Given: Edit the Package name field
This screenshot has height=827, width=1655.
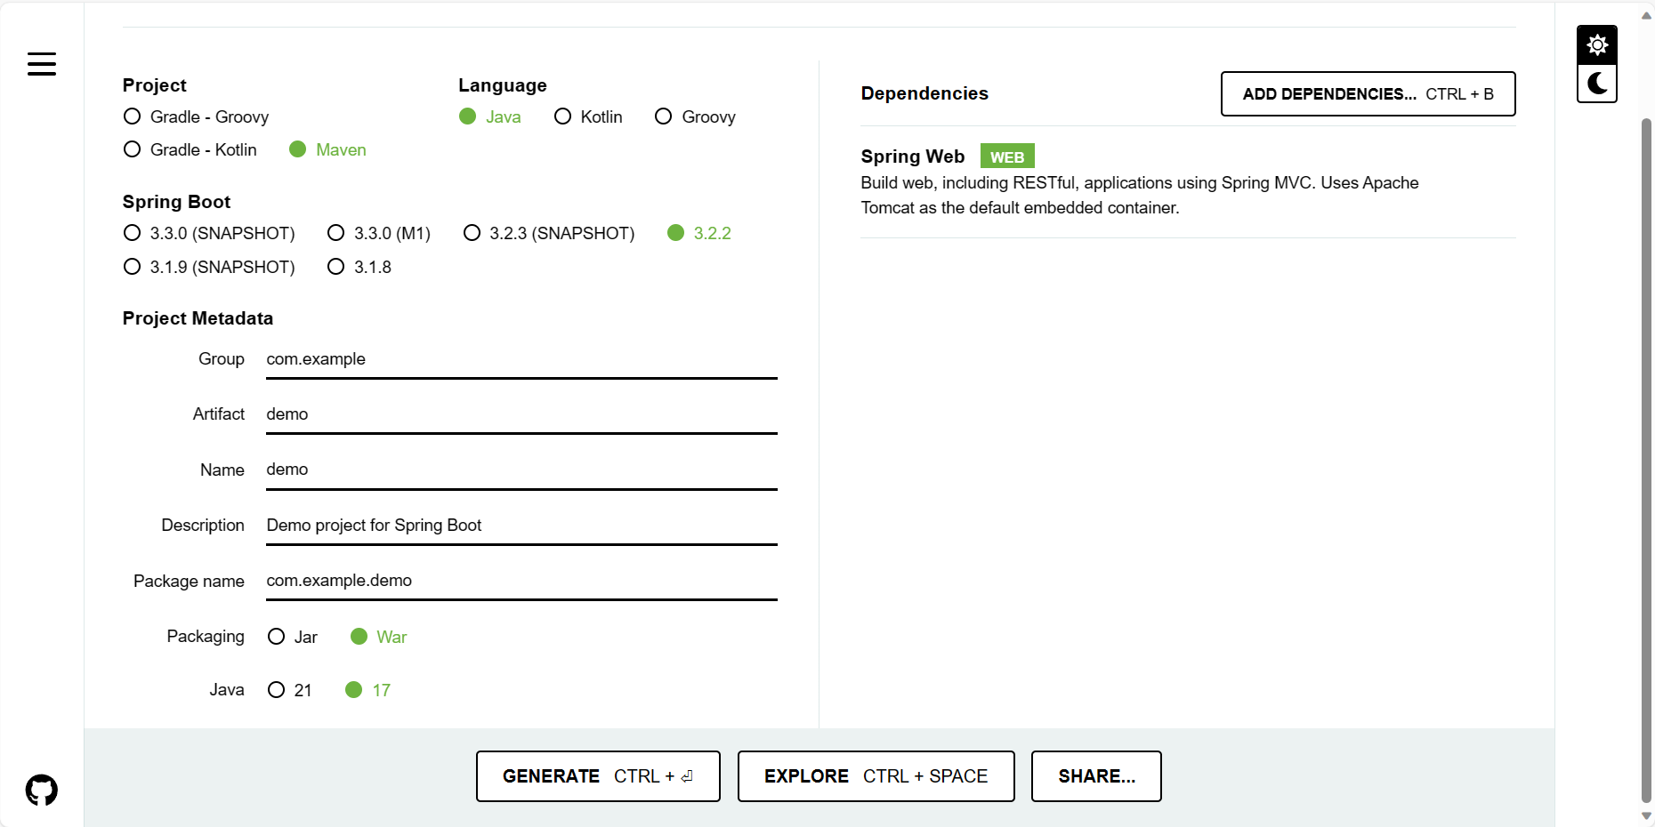Looking at the screenshot, I should point(521,581).
